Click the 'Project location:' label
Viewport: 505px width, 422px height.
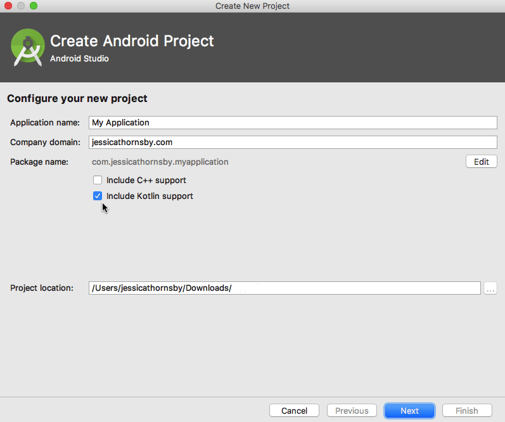coord(42,288)
